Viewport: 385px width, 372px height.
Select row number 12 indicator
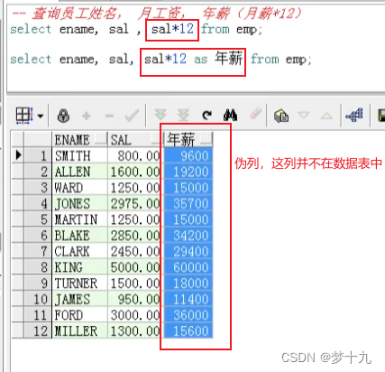pos(38,331)
